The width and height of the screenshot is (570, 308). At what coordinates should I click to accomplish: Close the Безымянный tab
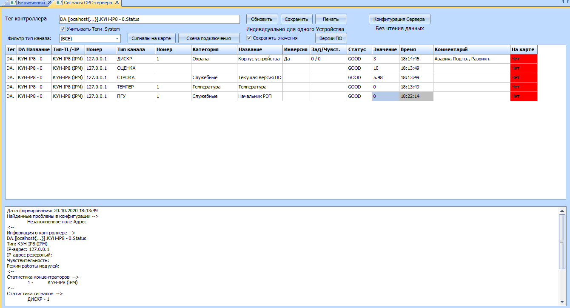(x=49, y=3)
